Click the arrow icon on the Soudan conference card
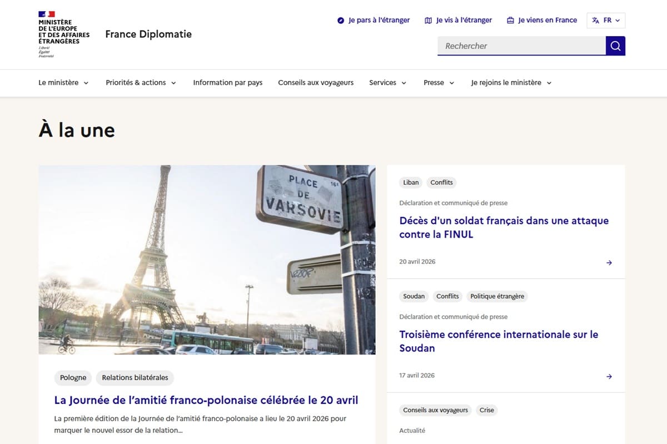 (x=609, y=376)
